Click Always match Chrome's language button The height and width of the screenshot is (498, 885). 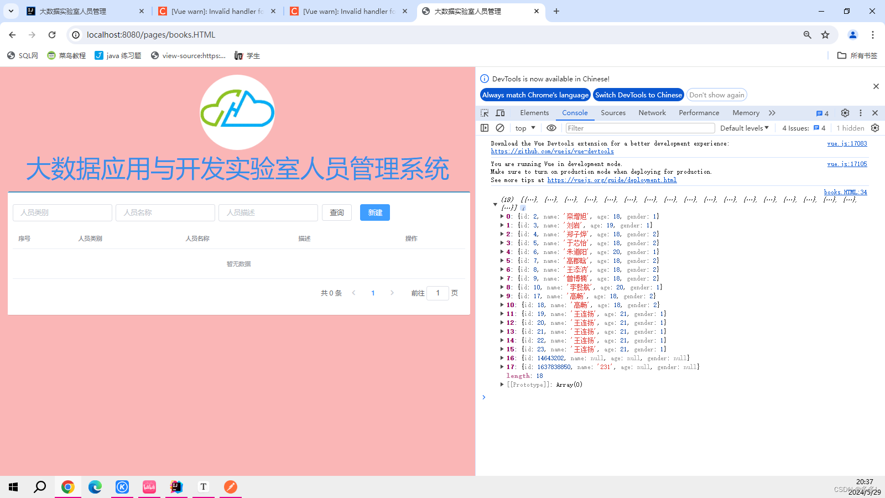click(535, 95)
